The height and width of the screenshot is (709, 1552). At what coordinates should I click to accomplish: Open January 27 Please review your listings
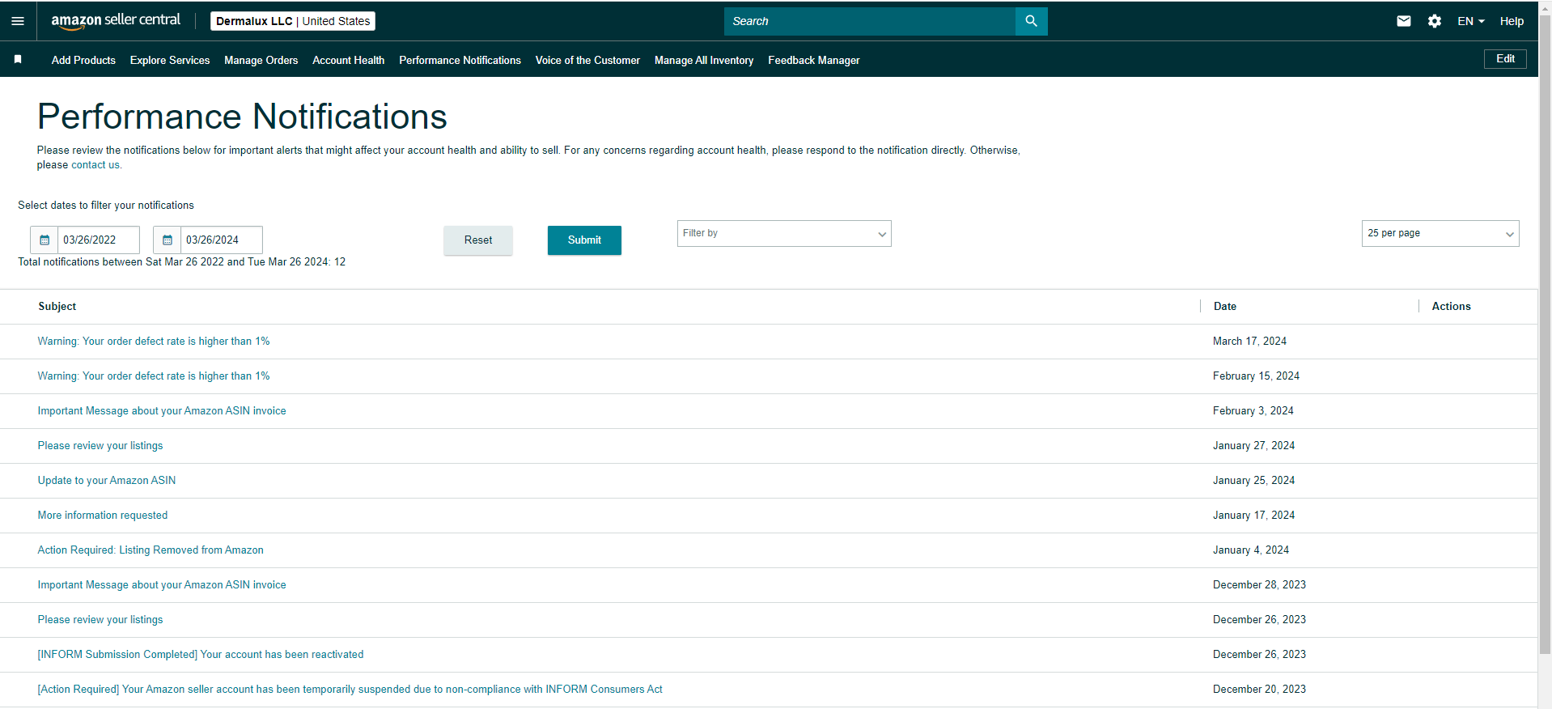100,446
